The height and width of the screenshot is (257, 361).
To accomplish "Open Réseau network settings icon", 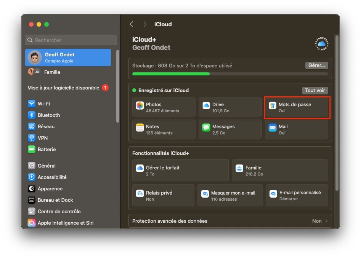I will (32, 127).
